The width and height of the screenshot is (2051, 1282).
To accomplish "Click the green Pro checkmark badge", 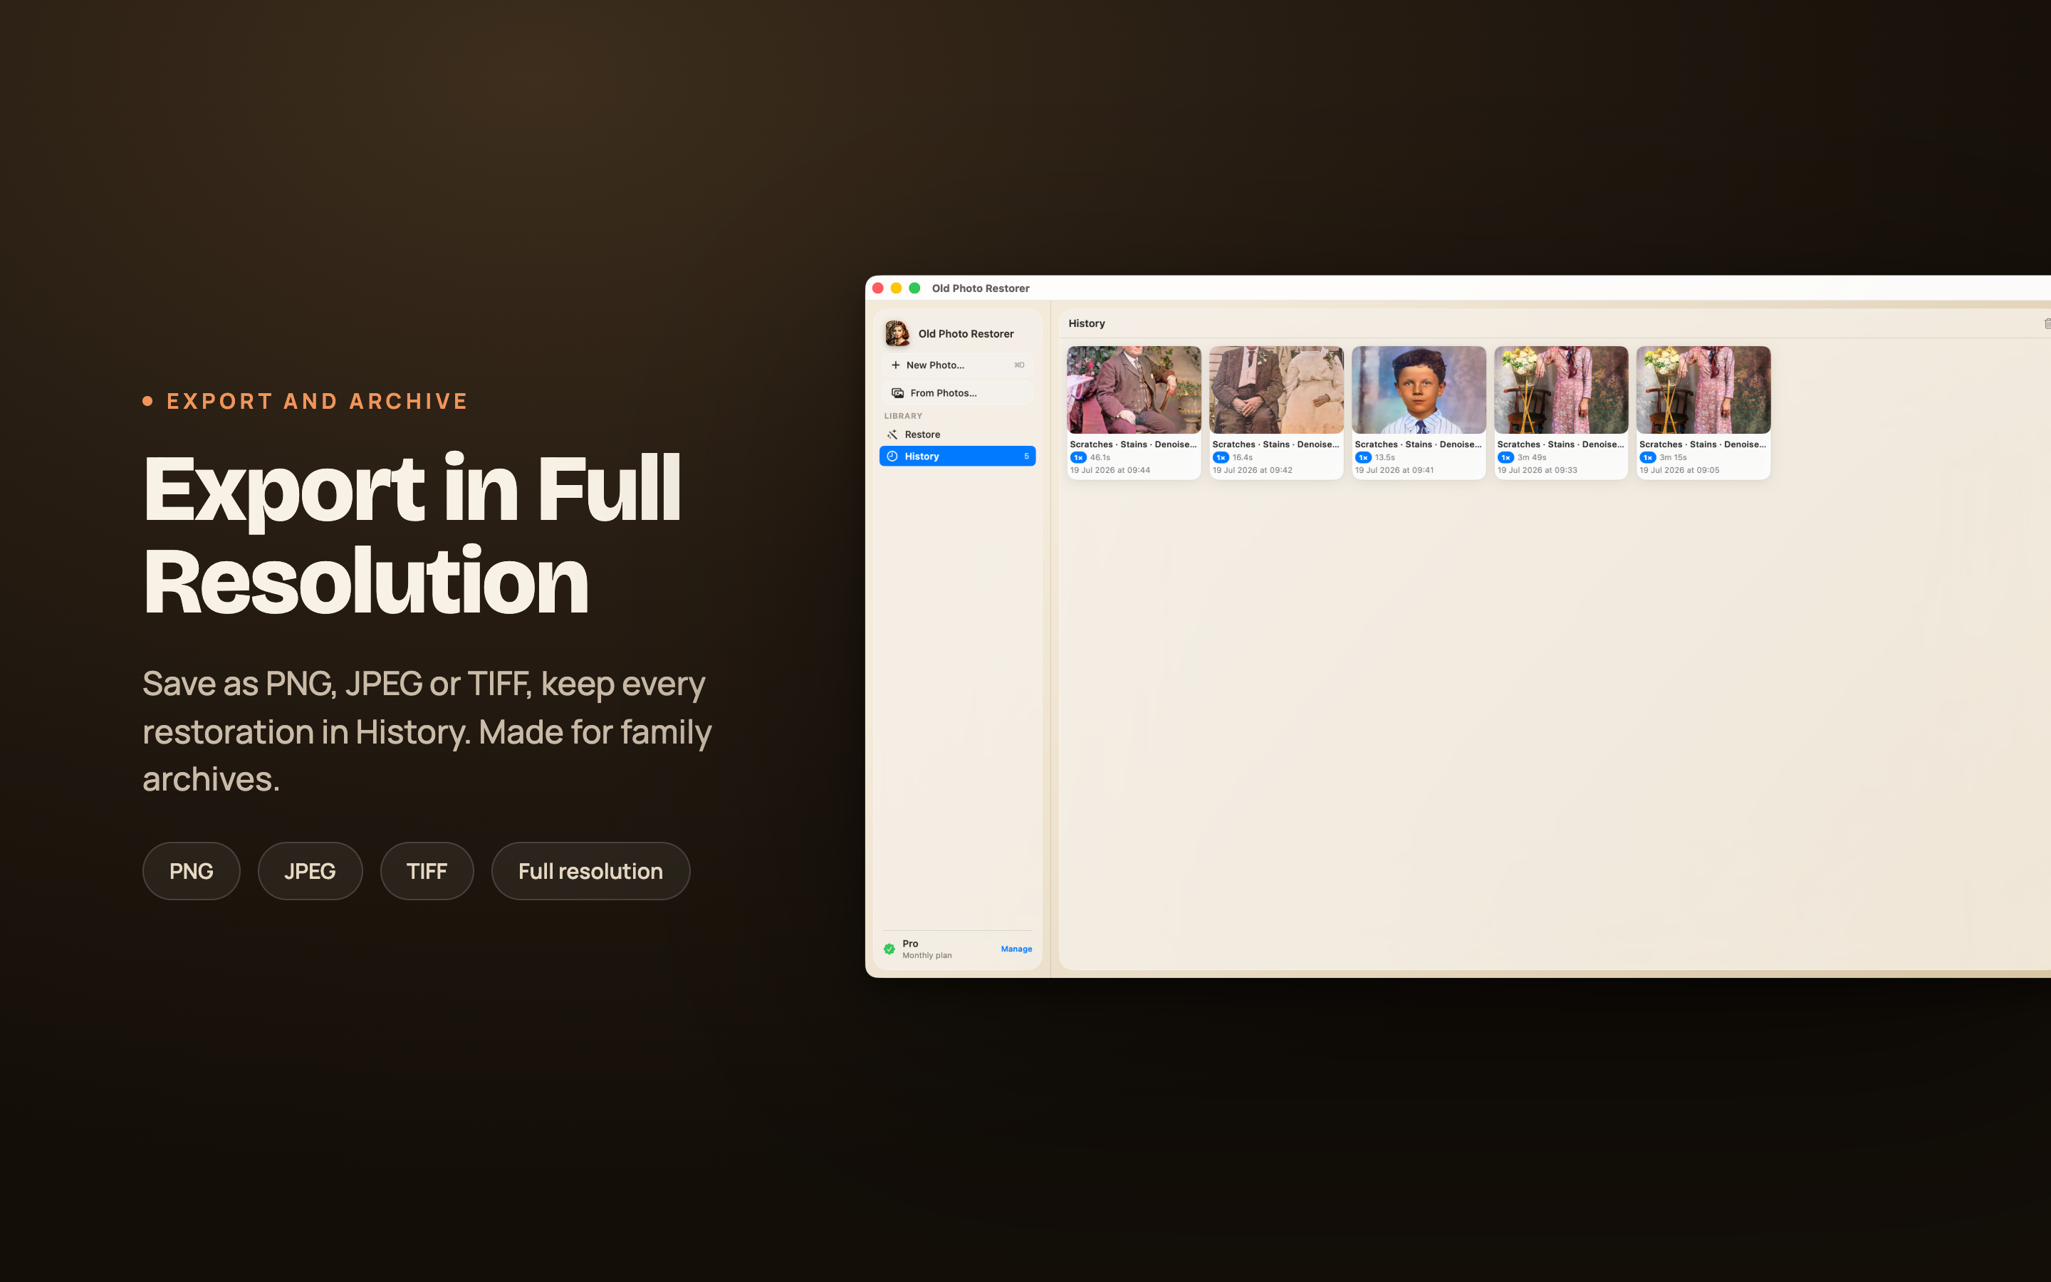I will (x=889, y=949).
